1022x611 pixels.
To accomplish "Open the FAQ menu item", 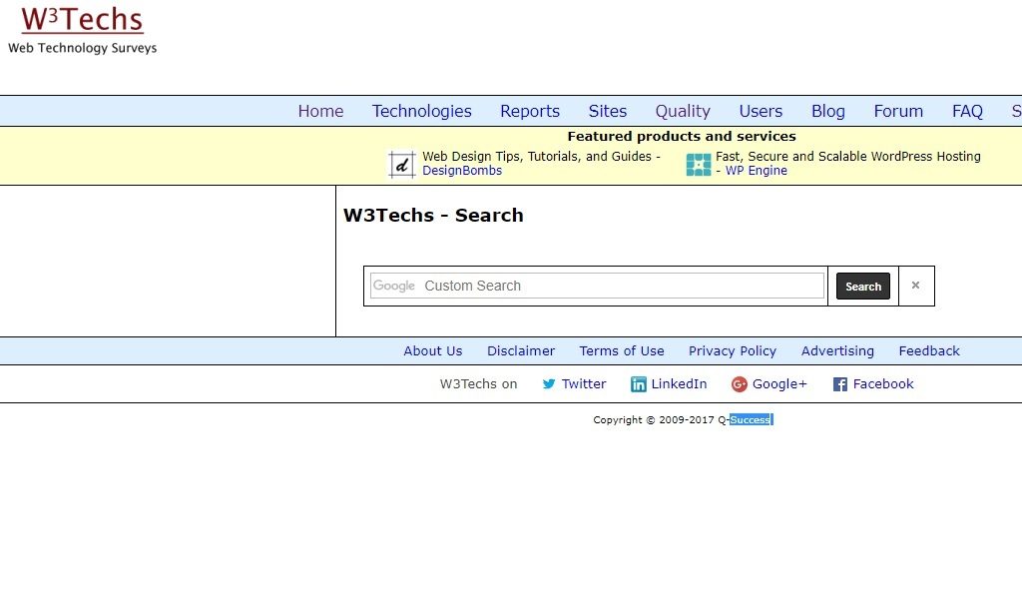I will click(x=967, y=111).
